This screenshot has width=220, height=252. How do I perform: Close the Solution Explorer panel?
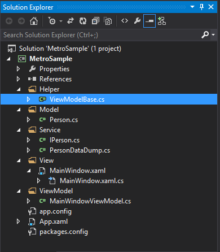tap(211, 7)
